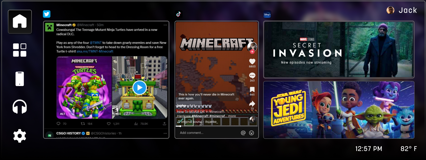The image size is (426, 160).
Task: Click the TikTok app icon
Action: pos(179,14)
